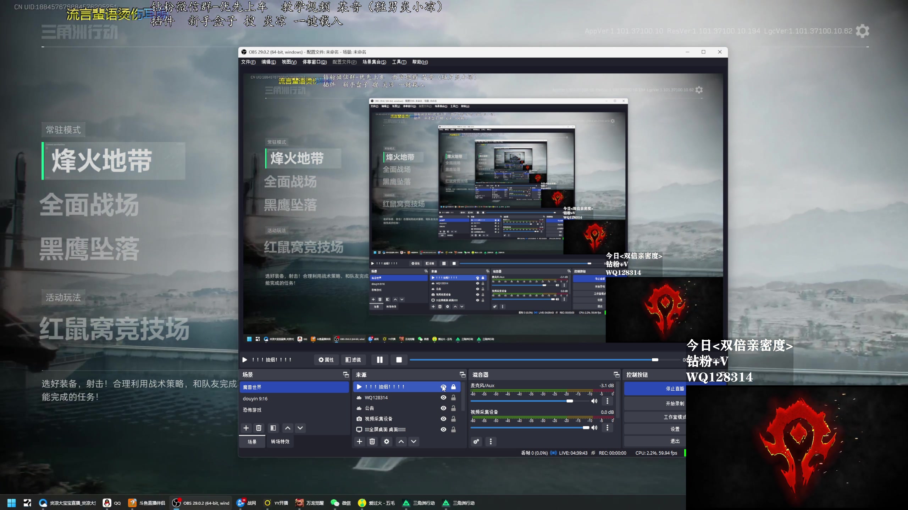
Task: Open 微信 from the taskbar
Action: click(341, 503)
